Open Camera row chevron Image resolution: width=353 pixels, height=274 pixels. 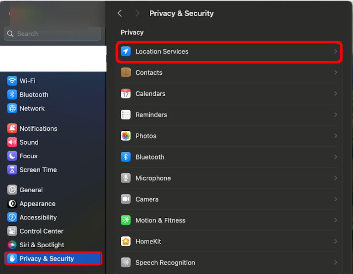click(335, 199)
